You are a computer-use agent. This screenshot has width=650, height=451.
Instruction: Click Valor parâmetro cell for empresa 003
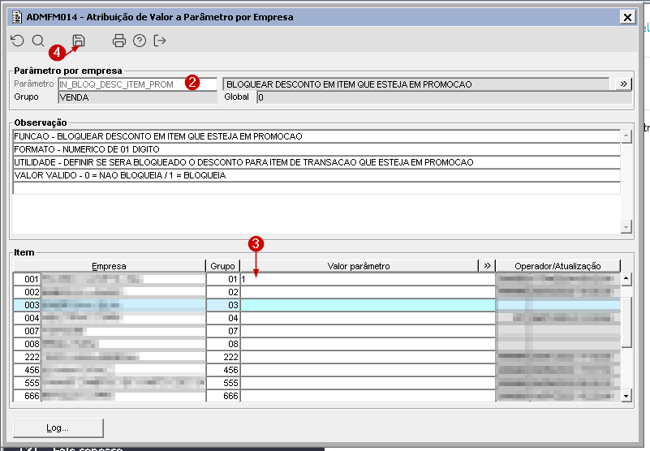click(368, 305)
